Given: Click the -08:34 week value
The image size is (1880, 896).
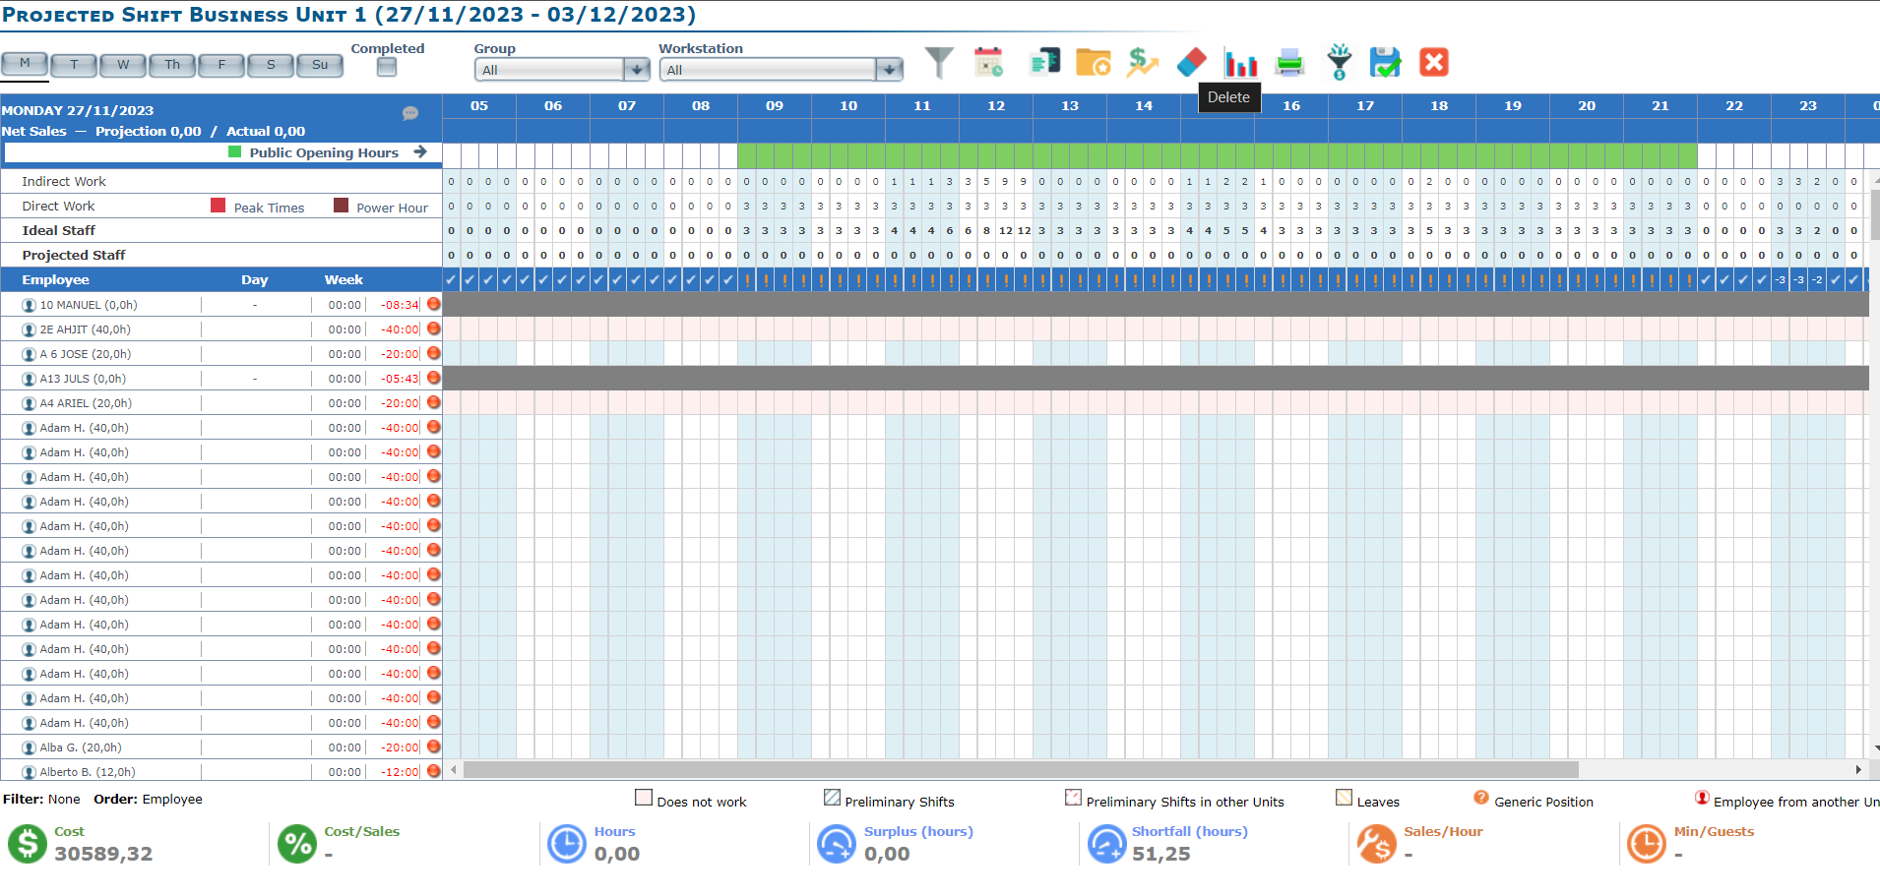Looking at the screenshot, I should [400, 305].
